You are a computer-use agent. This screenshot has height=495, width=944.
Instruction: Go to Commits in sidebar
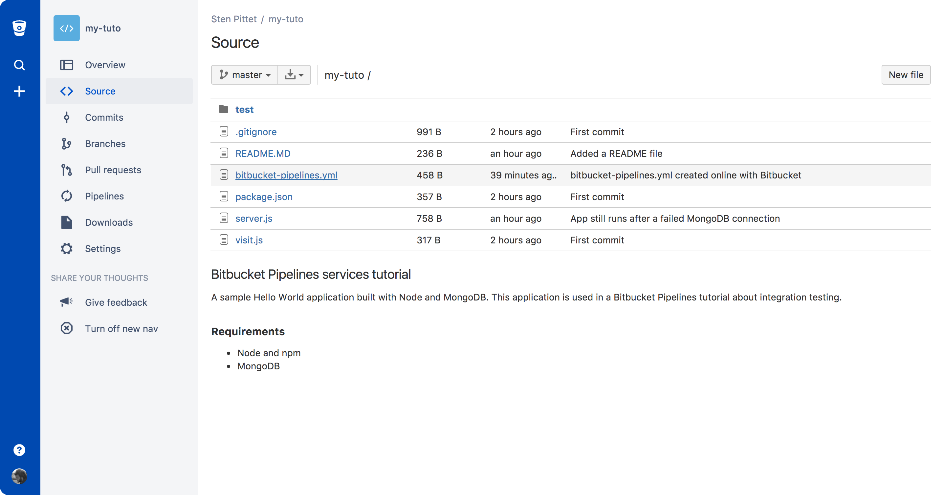pos(104,117)
